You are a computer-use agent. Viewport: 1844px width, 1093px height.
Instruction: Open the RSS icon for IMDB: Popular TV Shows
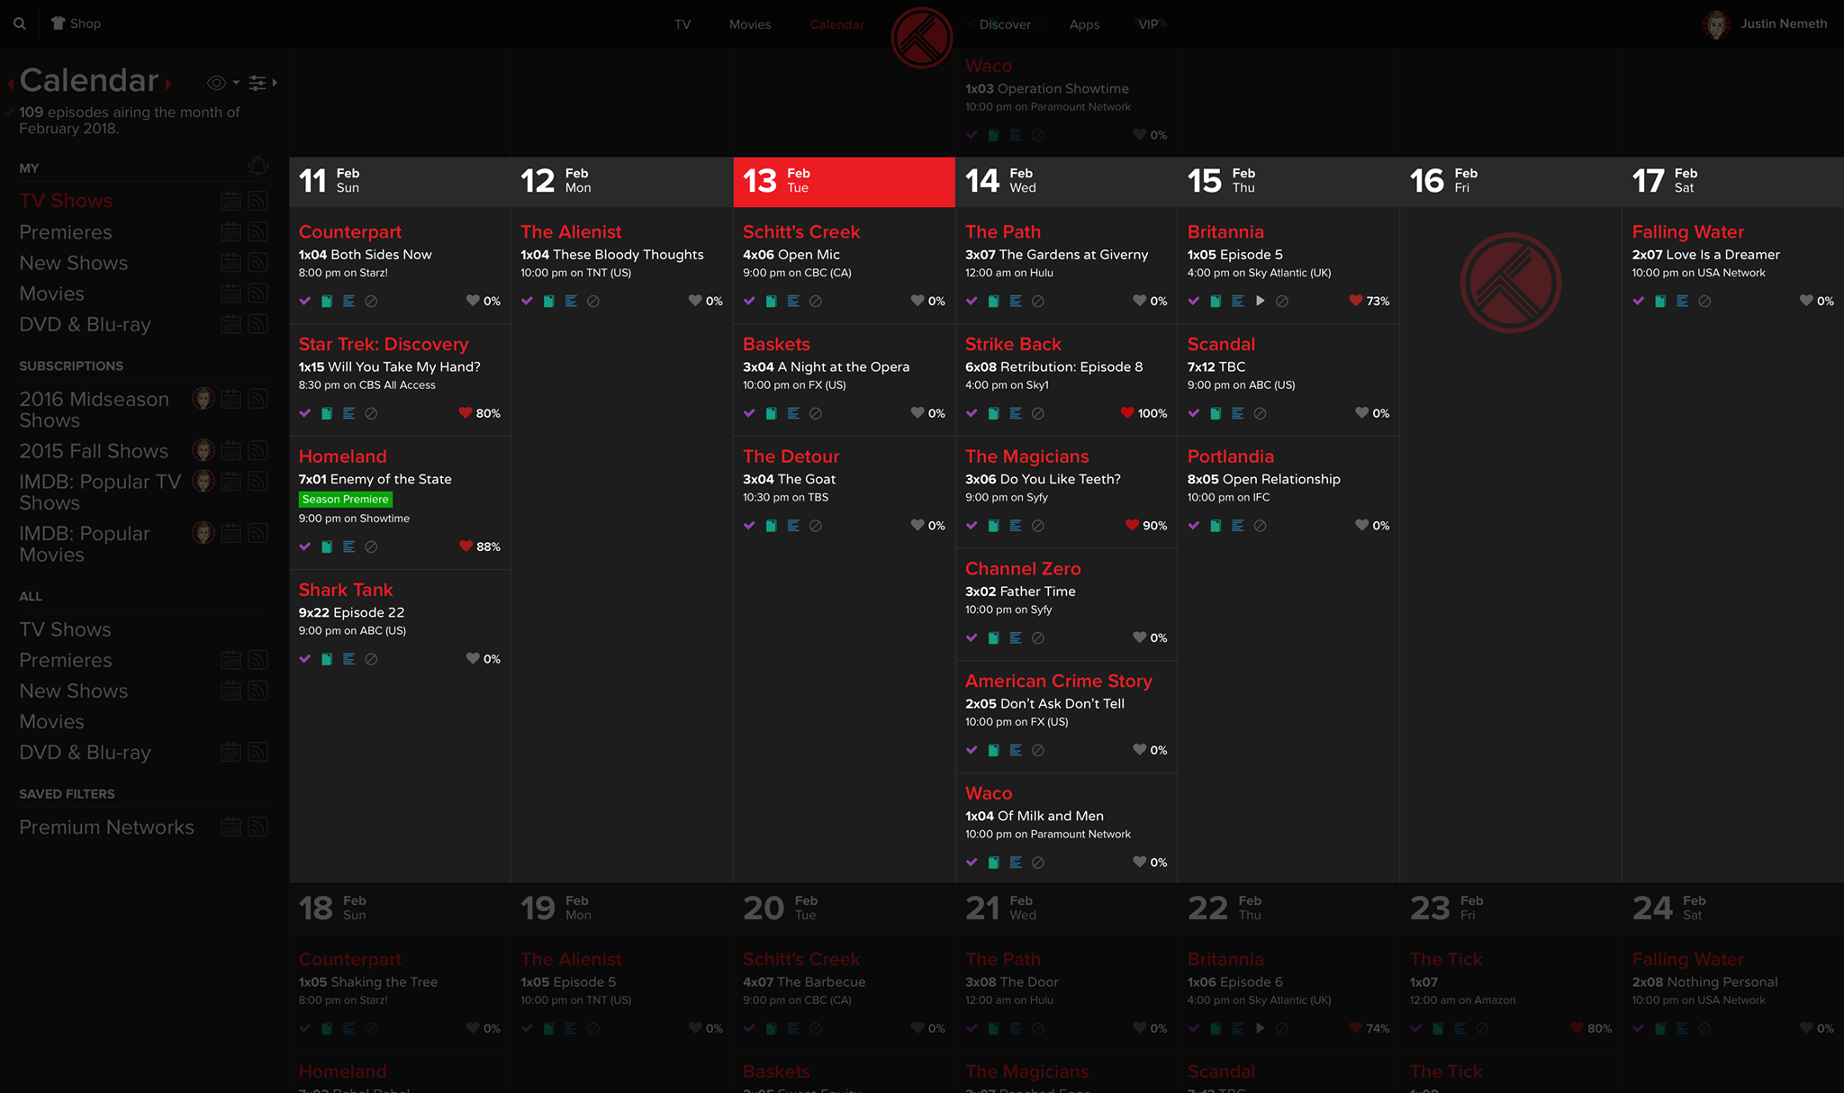click(x=258, y=482)
